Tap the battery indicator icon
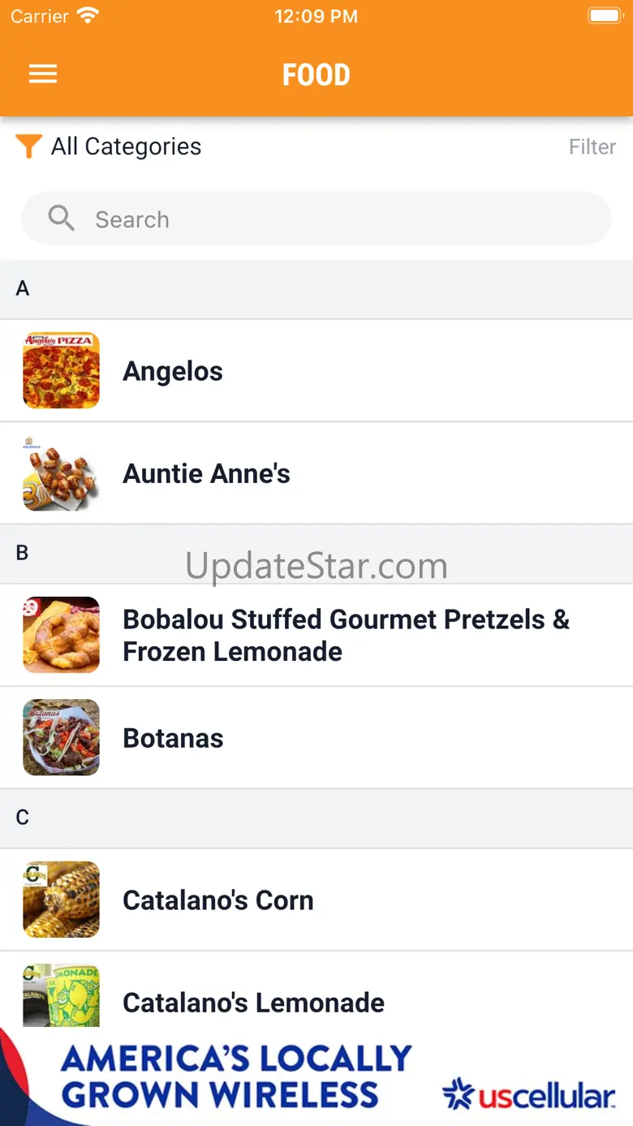The width and height of the screenshot is (633, 1126). click(x=605, y=15)
